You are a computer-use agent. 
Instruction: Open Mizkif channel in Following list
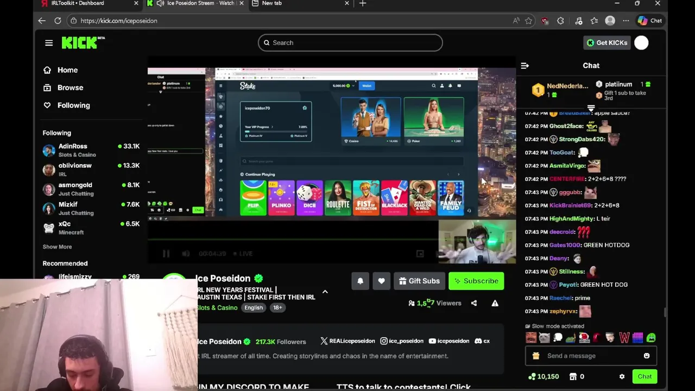(x=91, y=209)
